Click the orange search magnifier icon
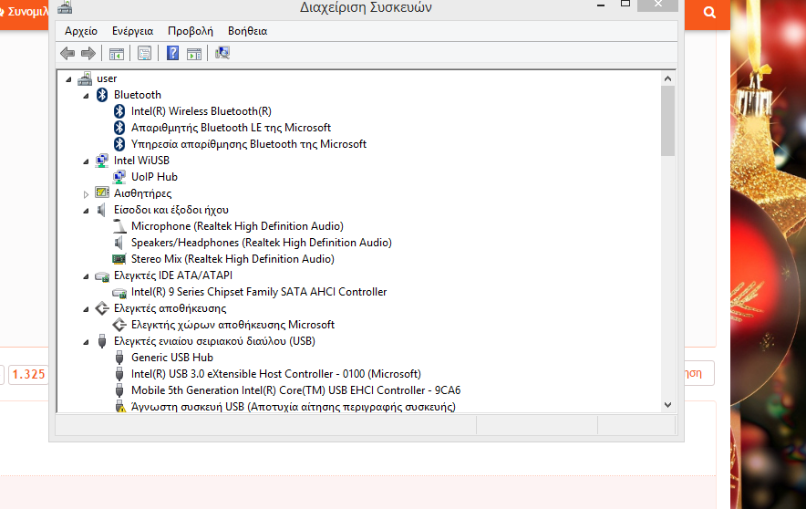Image resolution: width=806 pixels, height=509 pixels. tap(709, 13)
